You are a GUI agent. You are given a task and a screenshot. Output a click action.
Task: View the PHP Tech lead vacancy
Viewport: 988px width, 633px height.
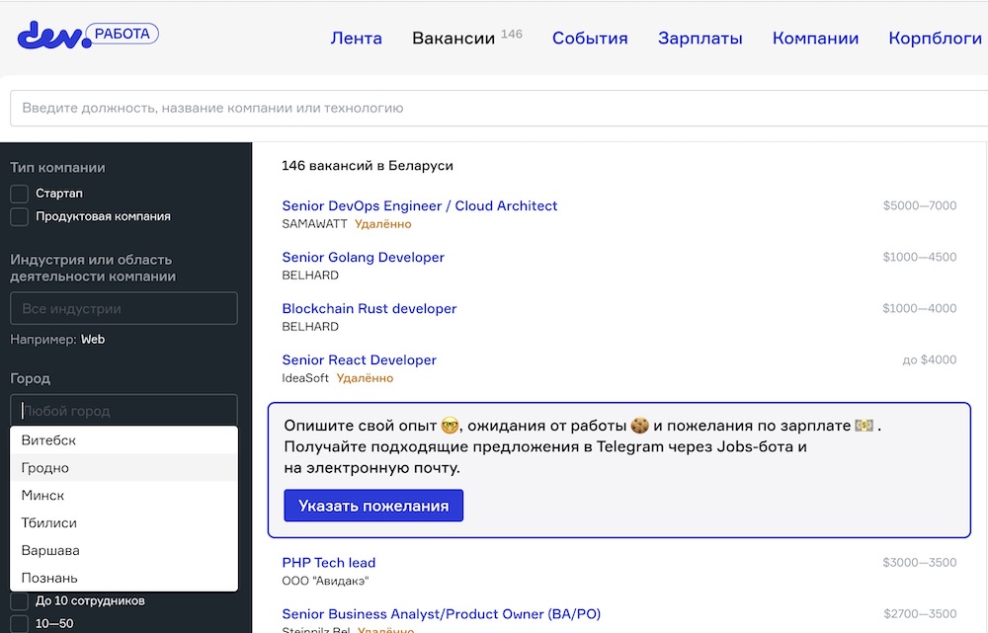pos(328,562)
